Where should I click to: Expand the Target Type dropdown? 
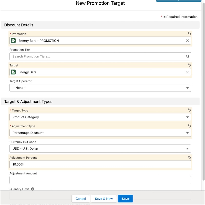click(x=100, y=117)
